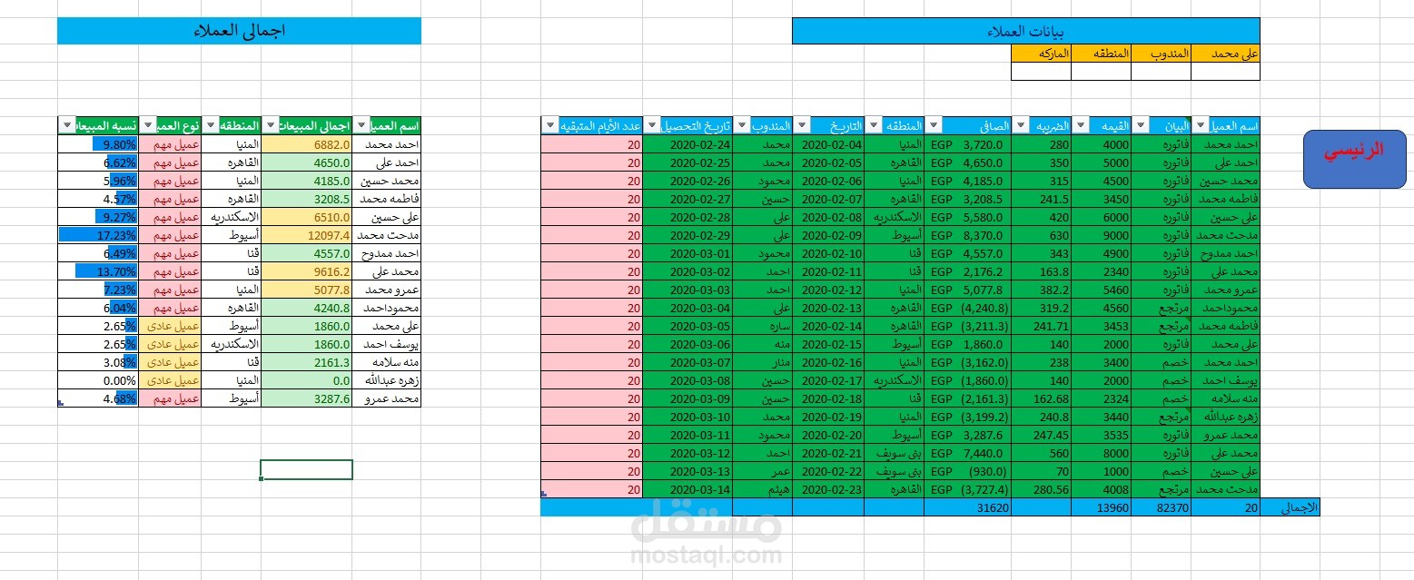
Task: Select the value cell 9000
Action: 1102,235
